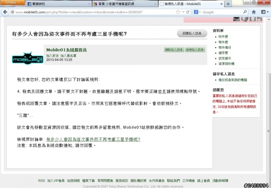Open the Firefox menu button
Screen dimensions: 271x189
coord(12,2)
